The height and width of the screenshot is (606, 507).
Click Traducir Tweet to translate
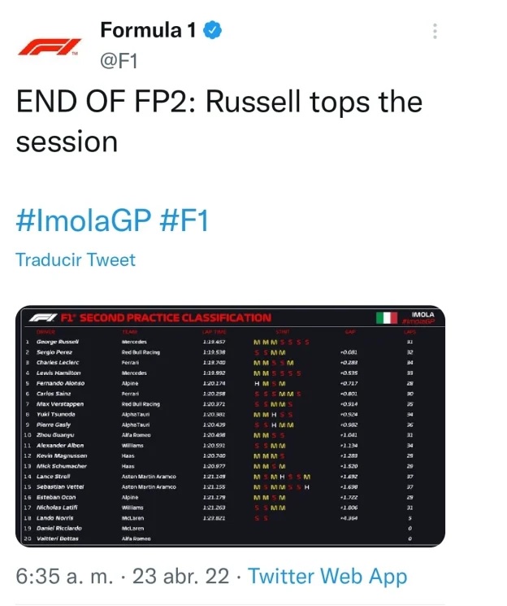coord(76,260)
